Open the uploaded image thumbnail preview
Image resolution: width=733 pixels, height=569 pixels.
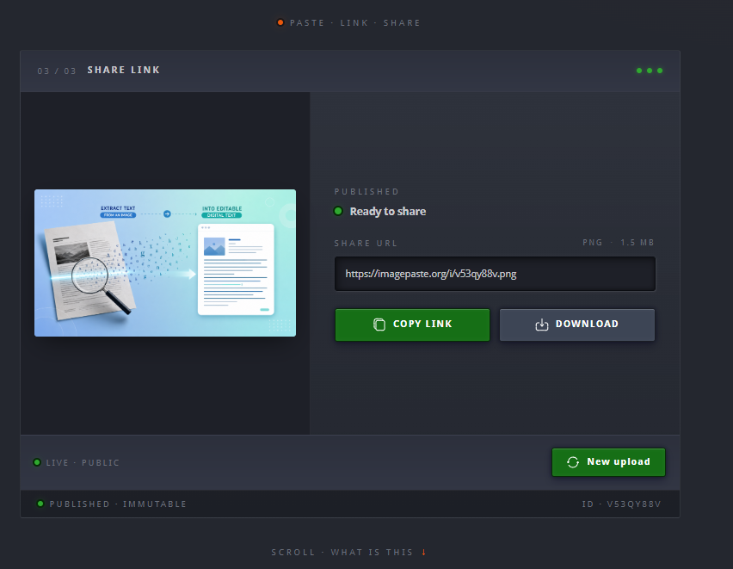pyautogui.click(x=165, y=263)
